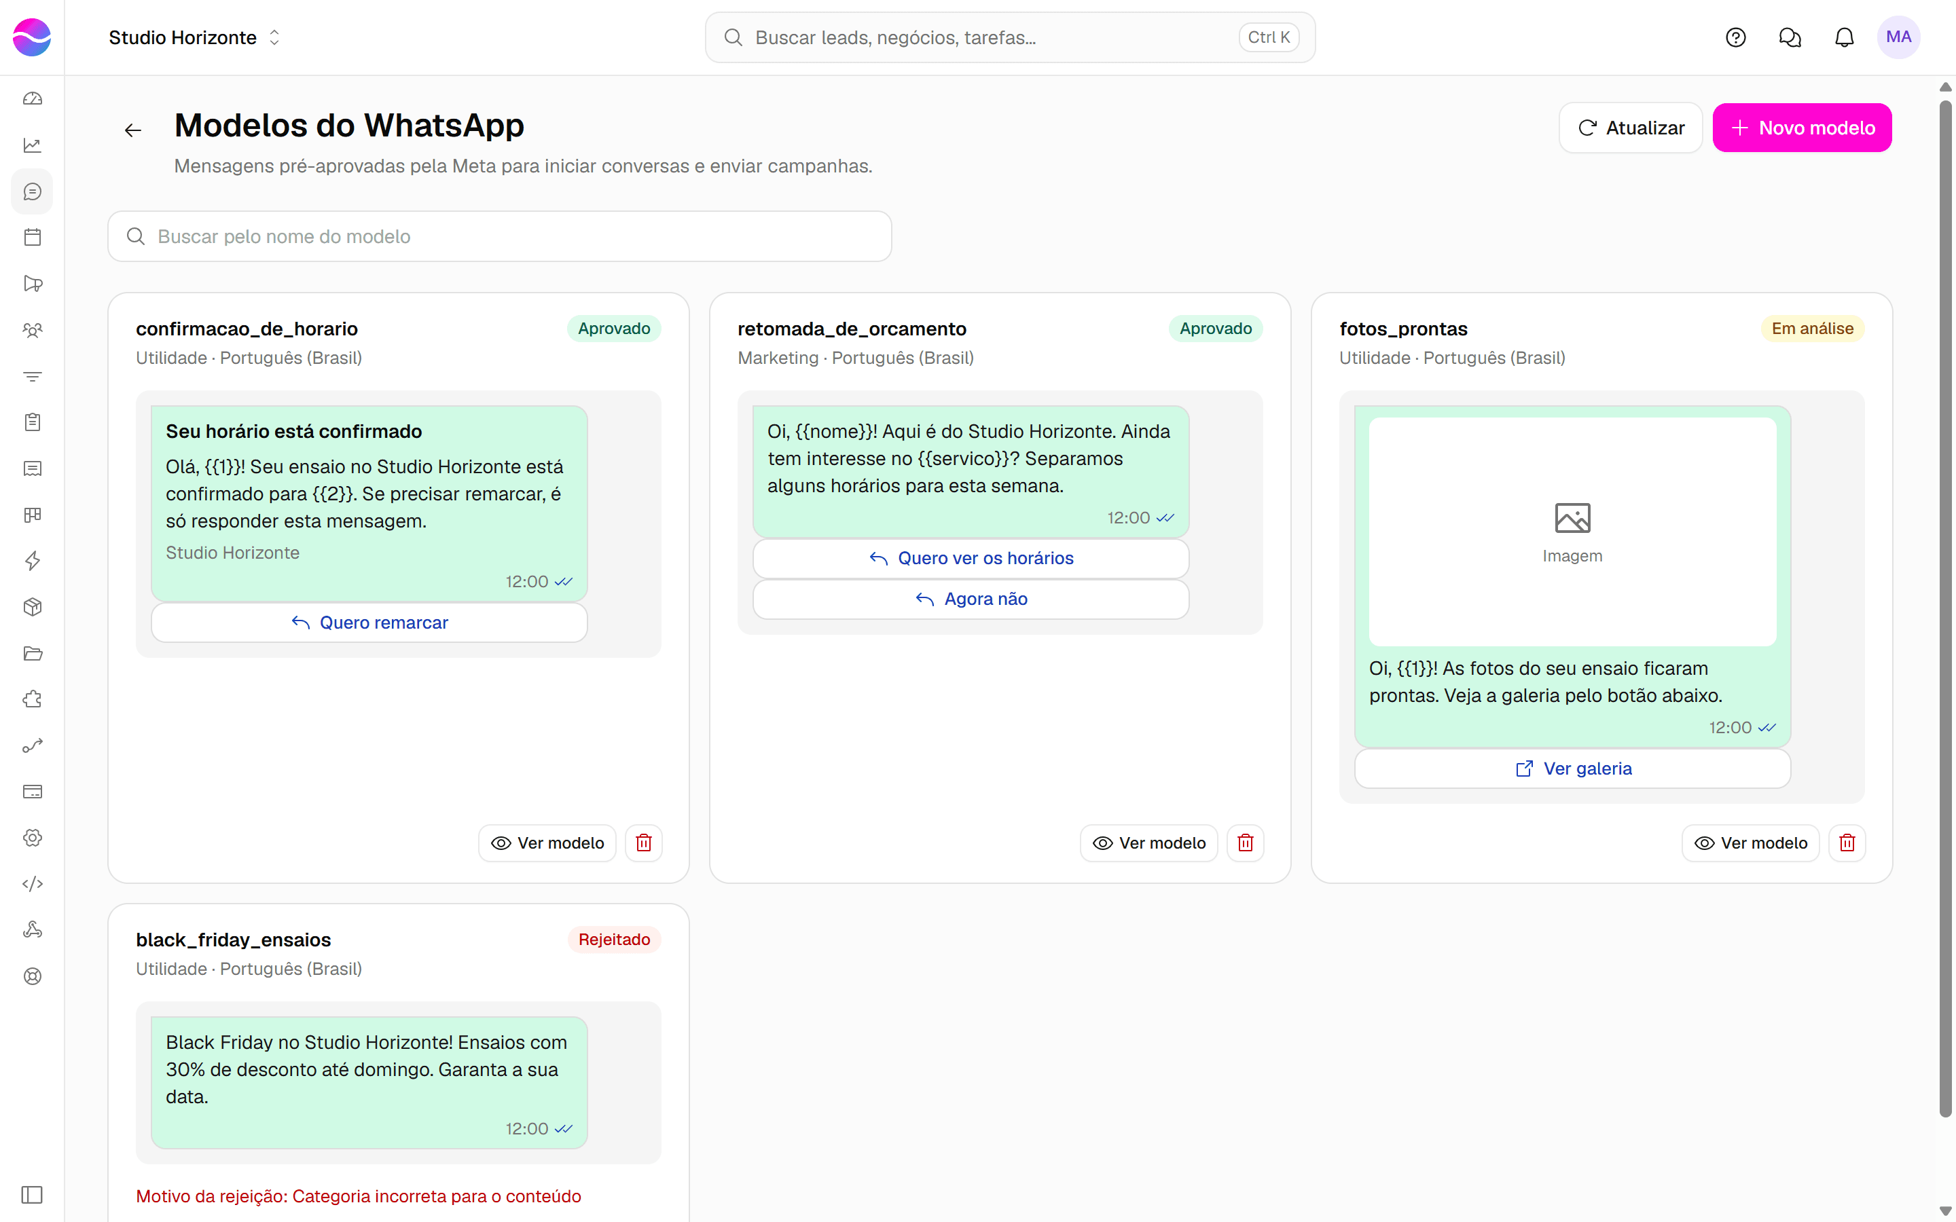The image size is (1956, 1222).
Task: Focus the global search leads field
Action: (1011, 37)
